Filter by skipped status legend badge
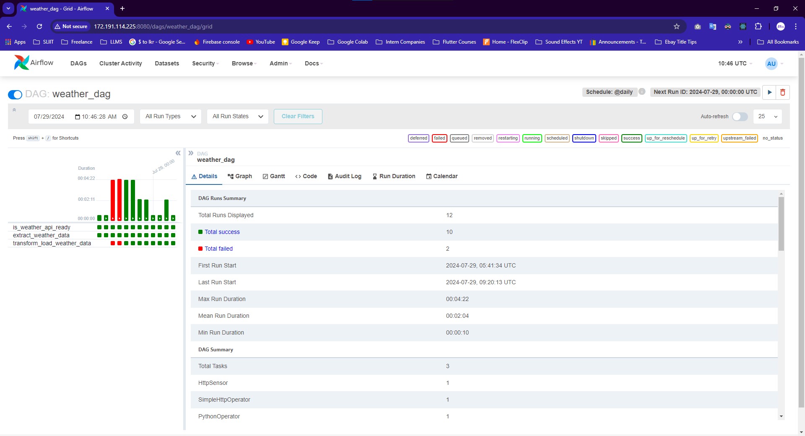The width and height of the screenshot is (805, 436). [608, 138]
